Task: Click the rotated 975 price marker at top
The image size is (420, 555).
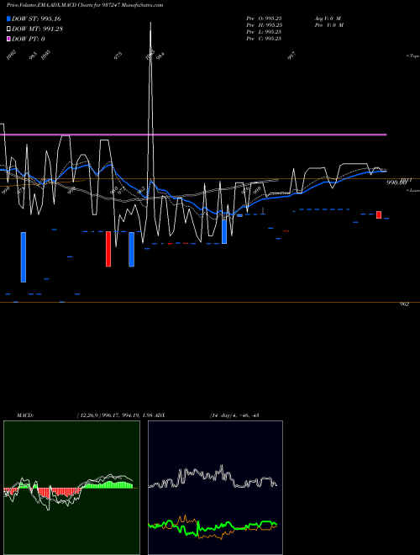Action: coord(118,56)
